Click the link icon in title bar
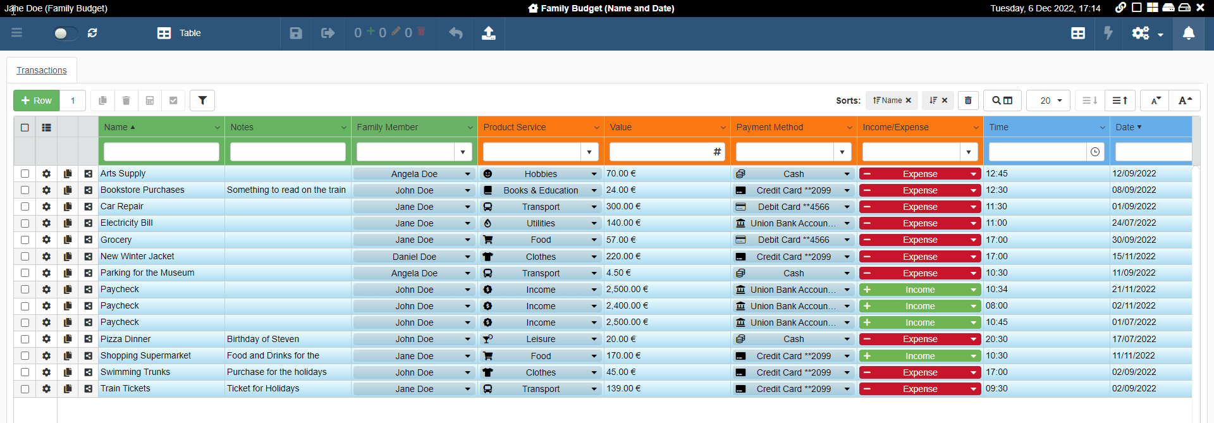Screen dimensions: 1214x423 (1120, 8)
